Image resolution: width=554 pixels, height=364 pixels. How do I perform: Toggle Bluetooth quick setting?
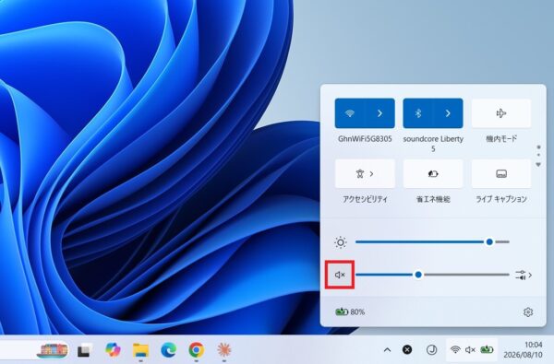click(418, 113)
